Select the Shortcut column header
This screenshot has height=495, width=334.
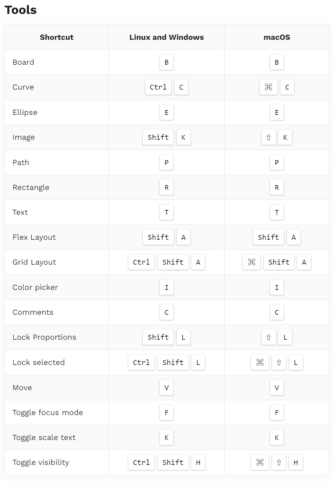[56, 37]
